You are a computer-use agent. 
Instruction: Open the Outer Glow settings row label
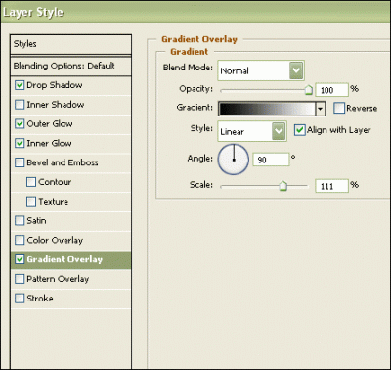(x=50, y=124)
